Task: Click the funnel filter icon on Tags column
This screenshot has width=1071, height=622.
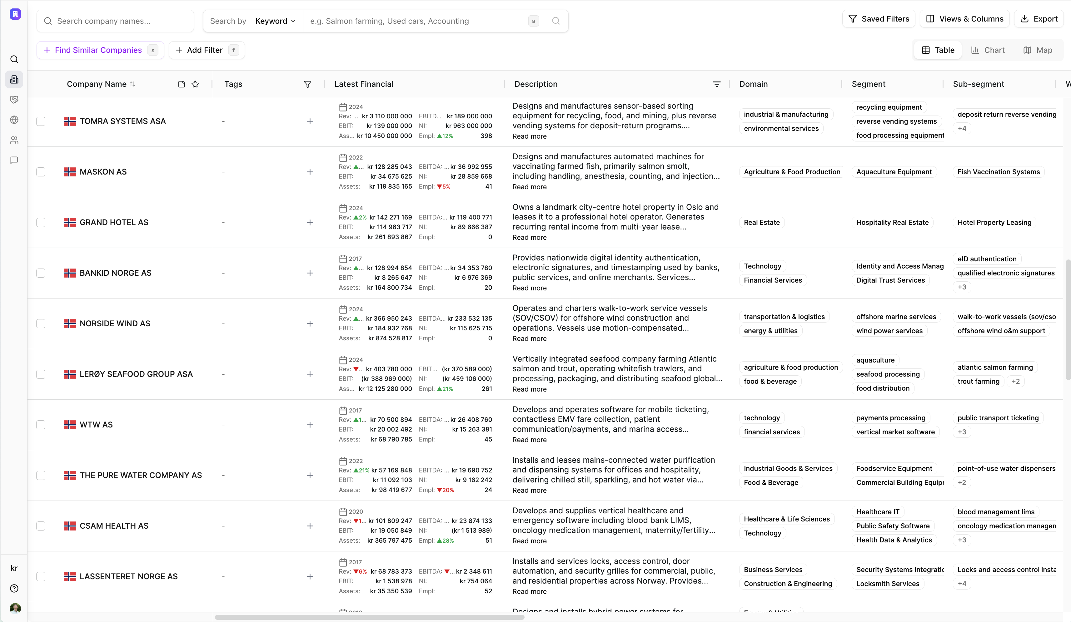Action: click(308, 84)
